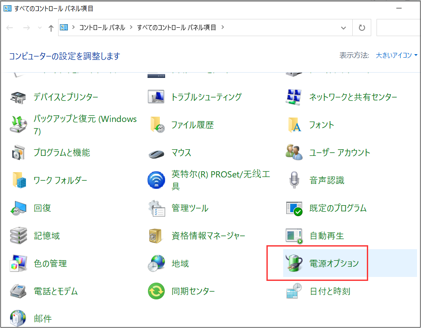Click the すべてのコントロール パネル項目 breadcrumb segment
The width and height of the screenshot is (421, 328).
click(176, 27)
